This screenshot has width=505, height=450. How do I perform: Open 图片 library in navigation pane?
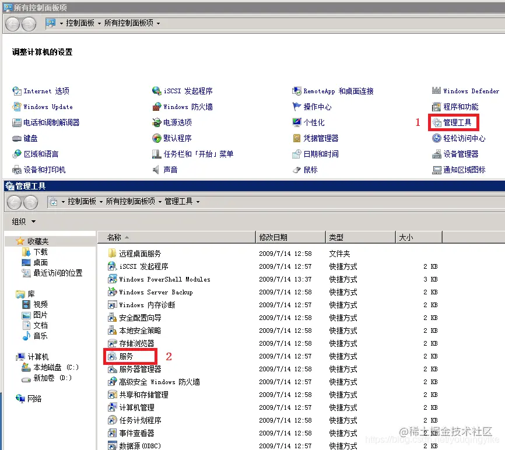[40, 315]
